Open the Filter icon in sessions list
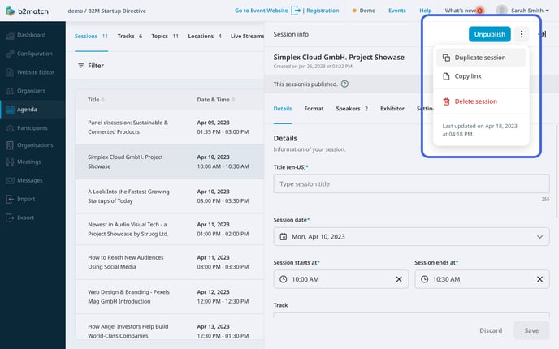 click(81, 66)
